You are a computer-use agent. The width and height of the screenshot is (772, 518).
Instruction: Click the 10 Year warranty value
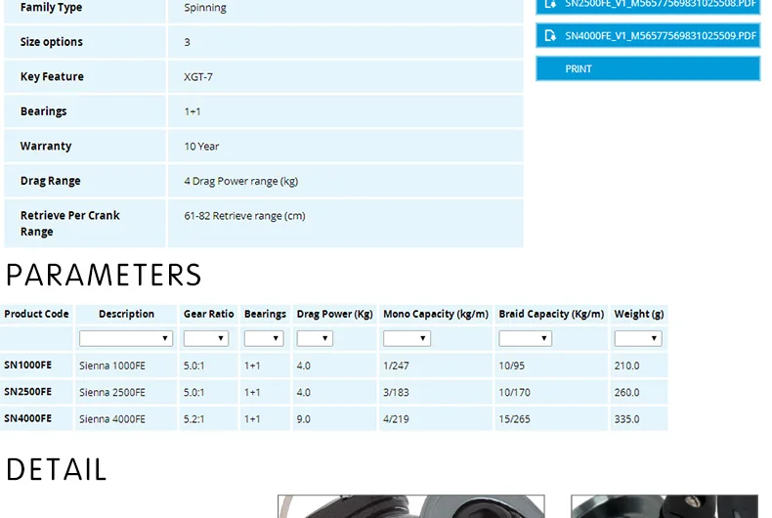tap(201, 147)
